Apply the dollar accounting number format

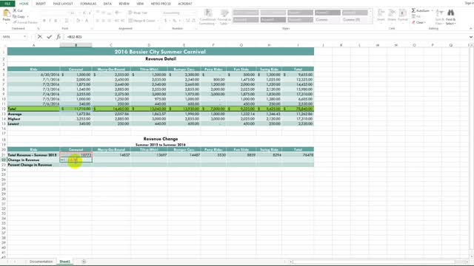click(166, 21)
